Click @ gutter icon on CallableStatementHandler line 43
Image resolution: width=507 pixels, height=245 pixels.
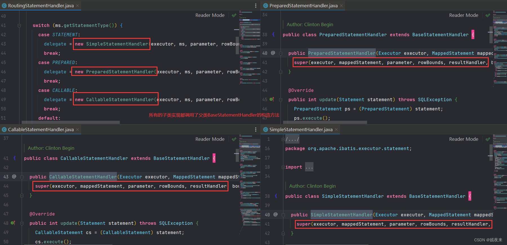tap(14, 176)
